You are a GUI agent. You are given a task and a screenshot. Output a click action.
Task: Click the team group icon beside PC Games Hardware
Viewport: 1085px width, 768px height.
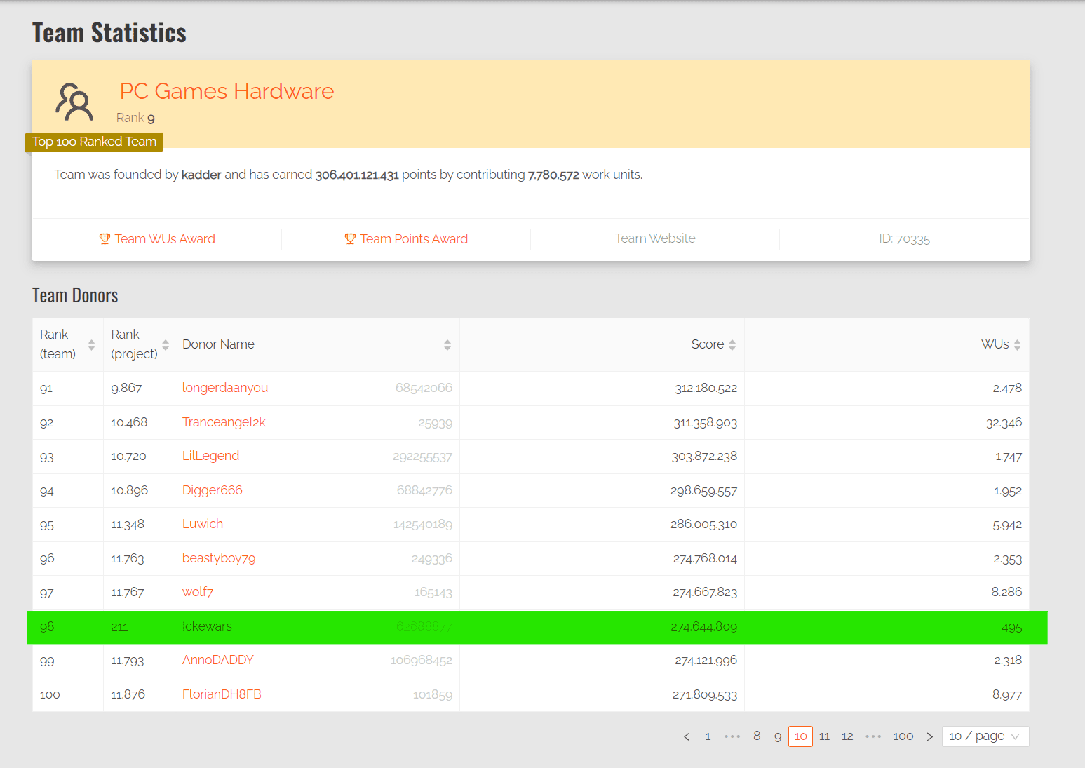coord(74,102)
